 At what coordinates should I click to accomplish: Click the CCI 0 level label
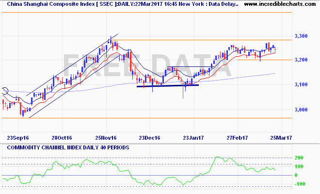[296, 175]
